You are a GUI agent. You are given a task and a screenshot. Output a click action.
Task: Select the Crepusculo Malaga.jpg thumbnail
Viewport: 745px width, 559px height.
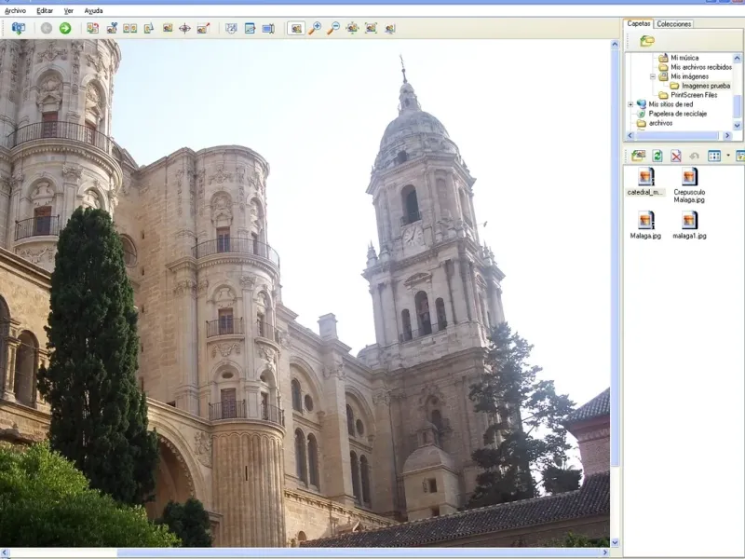pos(689,177)
